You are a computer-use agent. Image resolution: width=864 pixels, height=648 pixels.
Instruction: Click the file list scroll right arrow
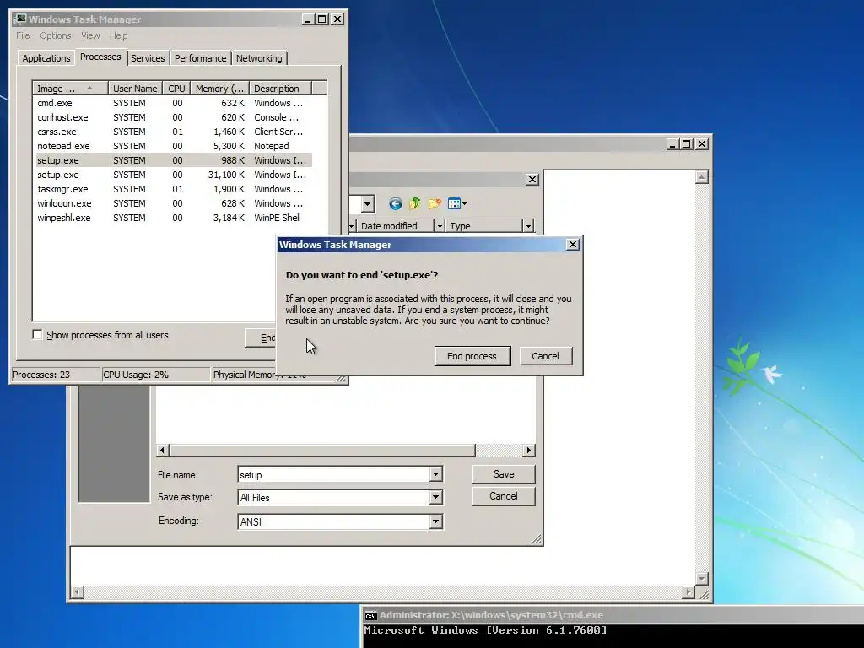(528, 451)
